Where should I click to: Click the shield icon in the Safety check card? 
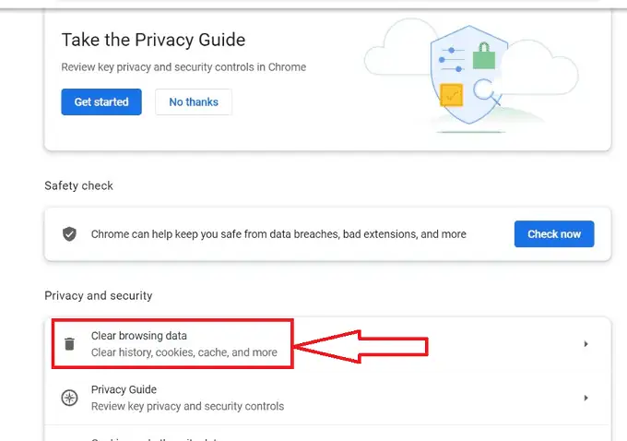tap(69, 234)
